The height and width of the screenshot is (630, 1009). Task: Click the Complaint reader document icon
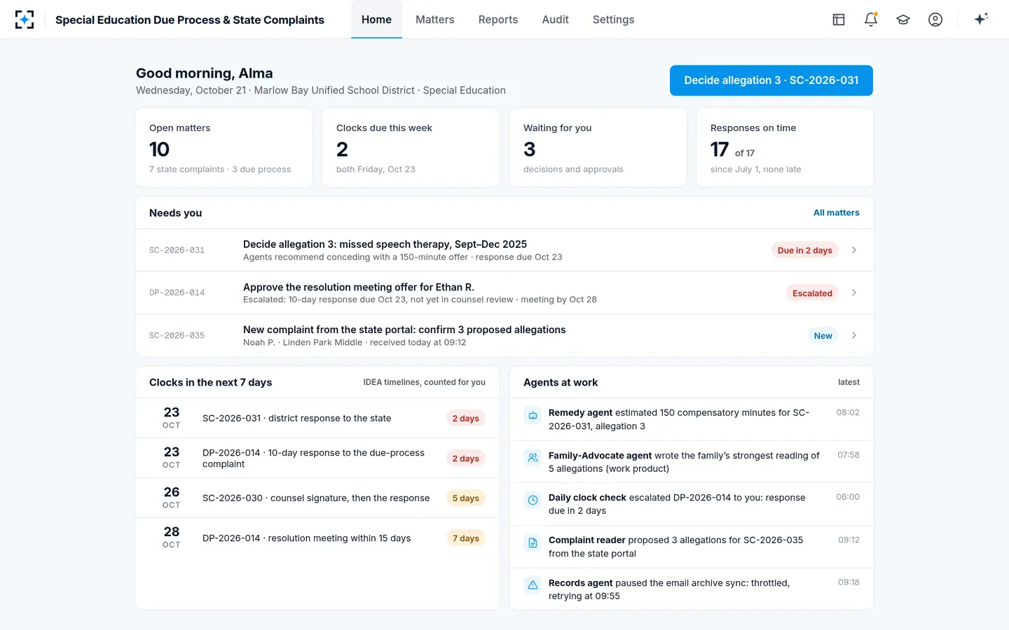pyautogui.click(x=533, y=542)
